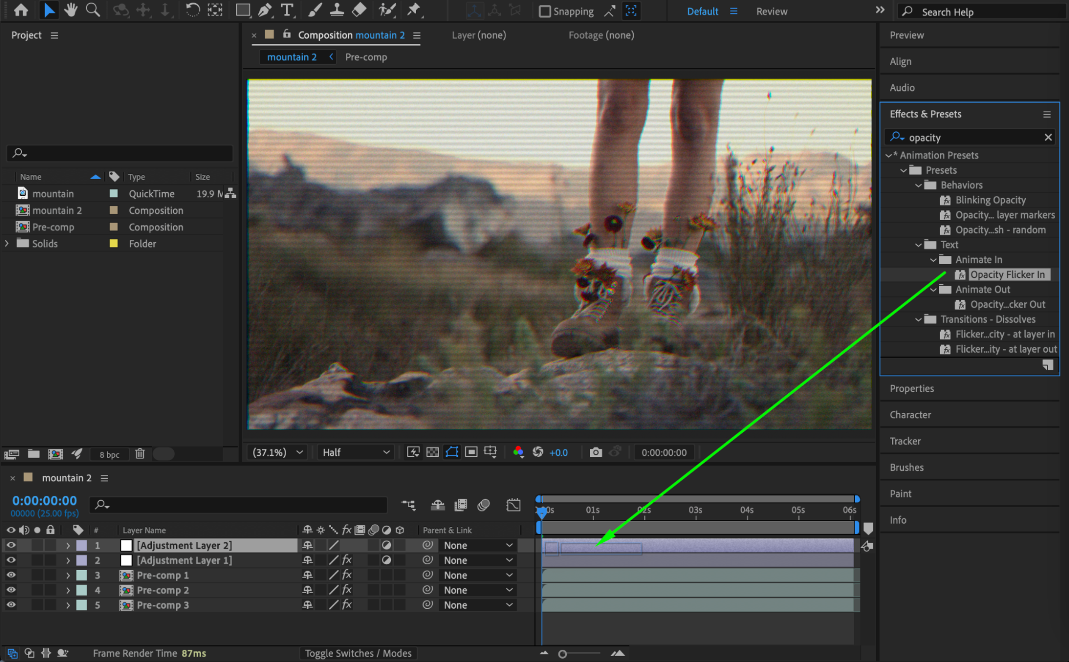Screen dimensions: 1069x662
Task: Select the Clone Stamp tool
Action: (x=337, y=10)
